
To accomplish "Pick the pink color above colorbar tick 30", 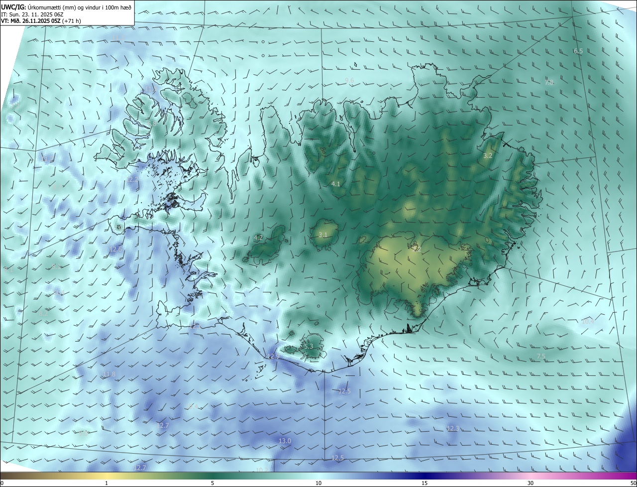I will pyautogui.click(x=531, y=476).
